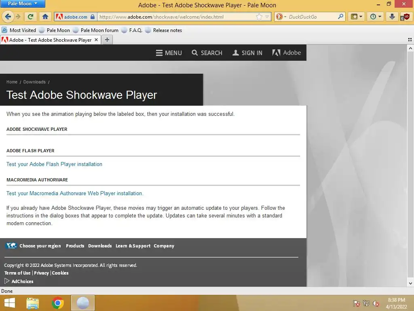Open a new tab with plus button

(107, 40)
